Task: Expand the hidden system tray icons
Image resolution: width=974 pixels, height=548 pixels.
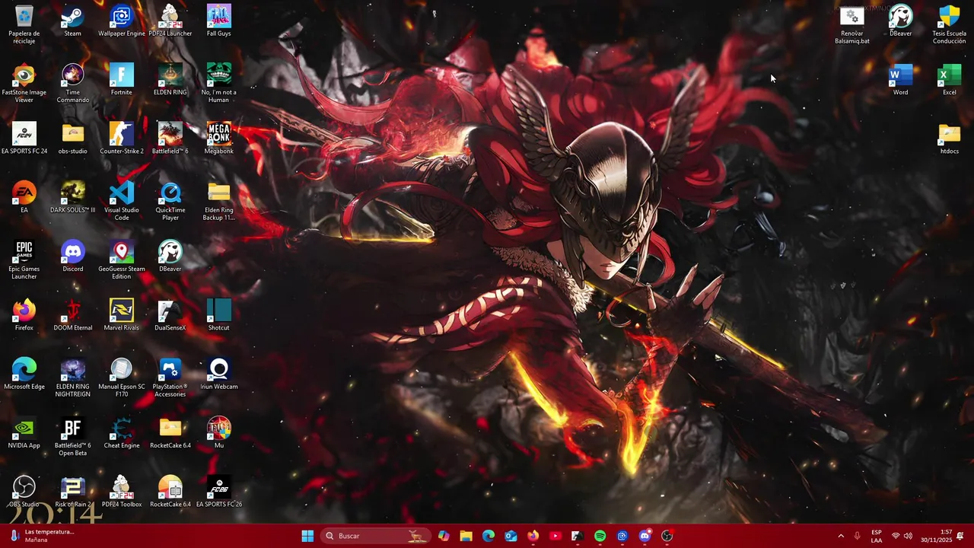Action: (841, 536)
